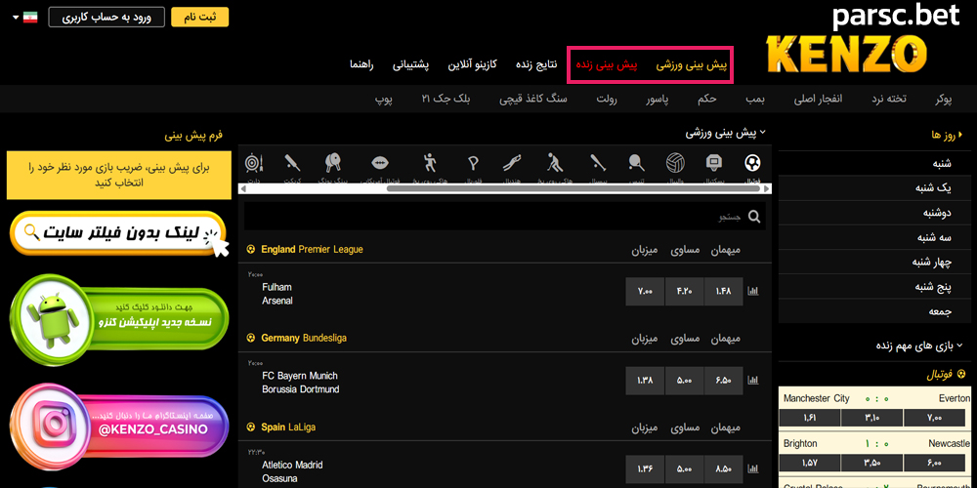
Task: Click the yellow 'ثبت نام' register button
Action: [199, 18]
